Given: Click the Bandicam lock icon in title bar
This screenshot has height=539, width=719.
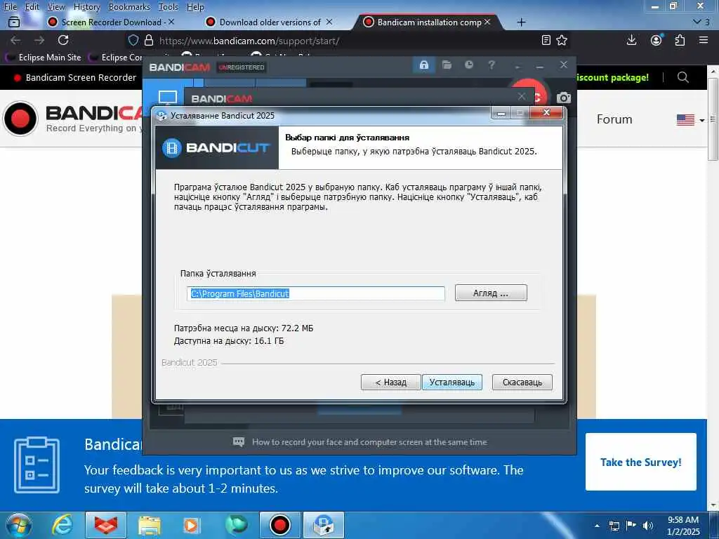Looking at the screenshot, I should [423, 65].
